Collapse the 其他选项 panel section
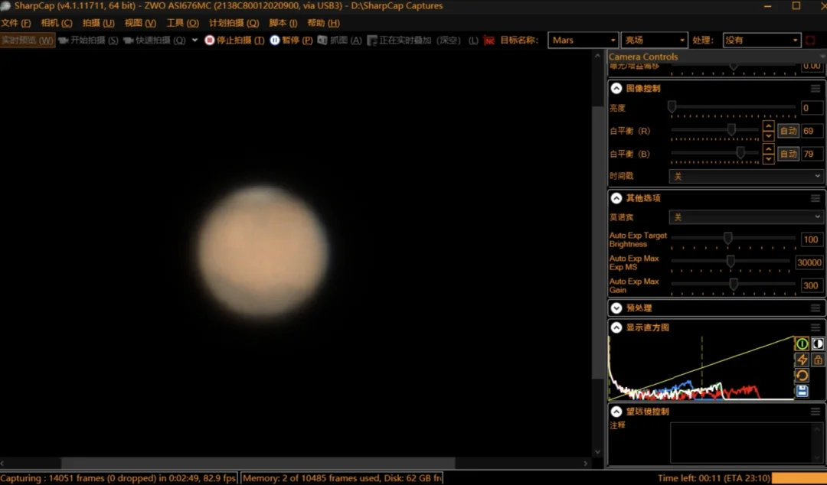827x485 pixels. [616, 198]
